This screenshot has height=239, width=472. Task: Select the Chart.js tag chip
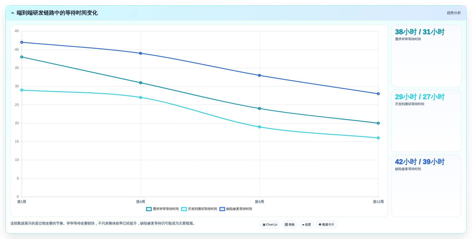point(270,224)
